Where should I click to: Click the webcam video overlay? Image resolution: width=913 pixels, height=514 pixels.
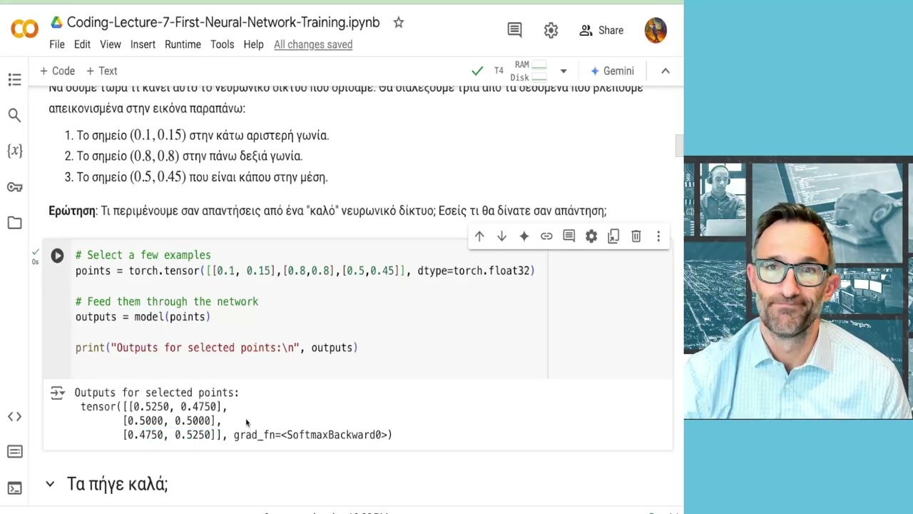click(x=798, y=287)
